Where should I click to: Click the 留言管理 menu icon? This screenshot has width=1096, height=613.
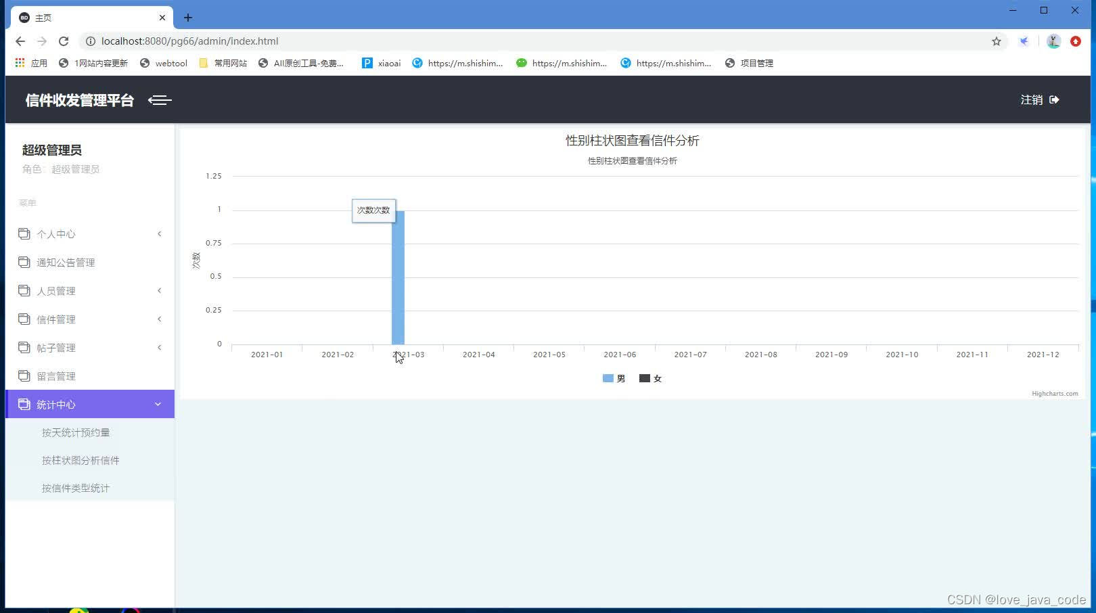point(24,376)
